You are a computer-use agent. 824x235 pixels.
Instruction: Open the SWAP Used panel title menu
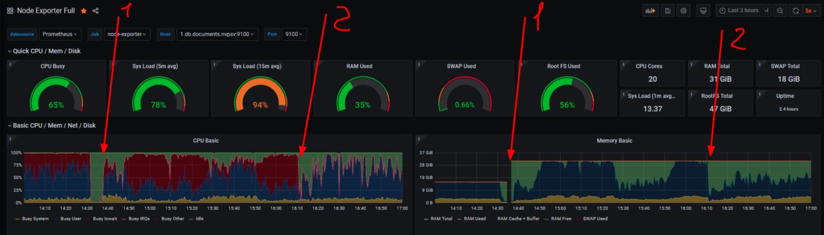click(461, 66)
